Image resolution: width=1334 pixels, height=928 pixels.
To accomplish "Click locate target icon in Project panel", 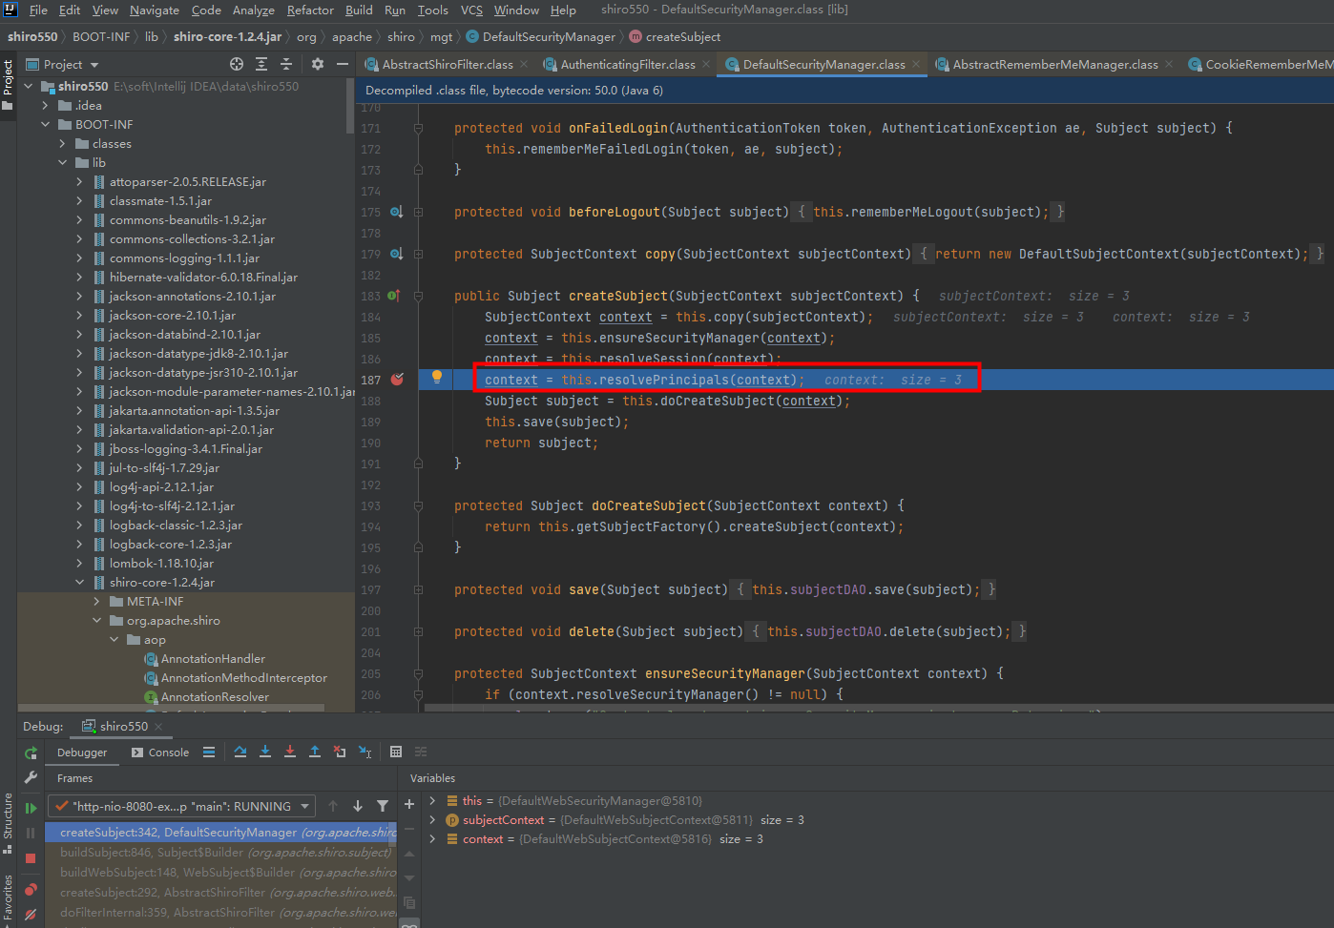I will pos(237,64).
